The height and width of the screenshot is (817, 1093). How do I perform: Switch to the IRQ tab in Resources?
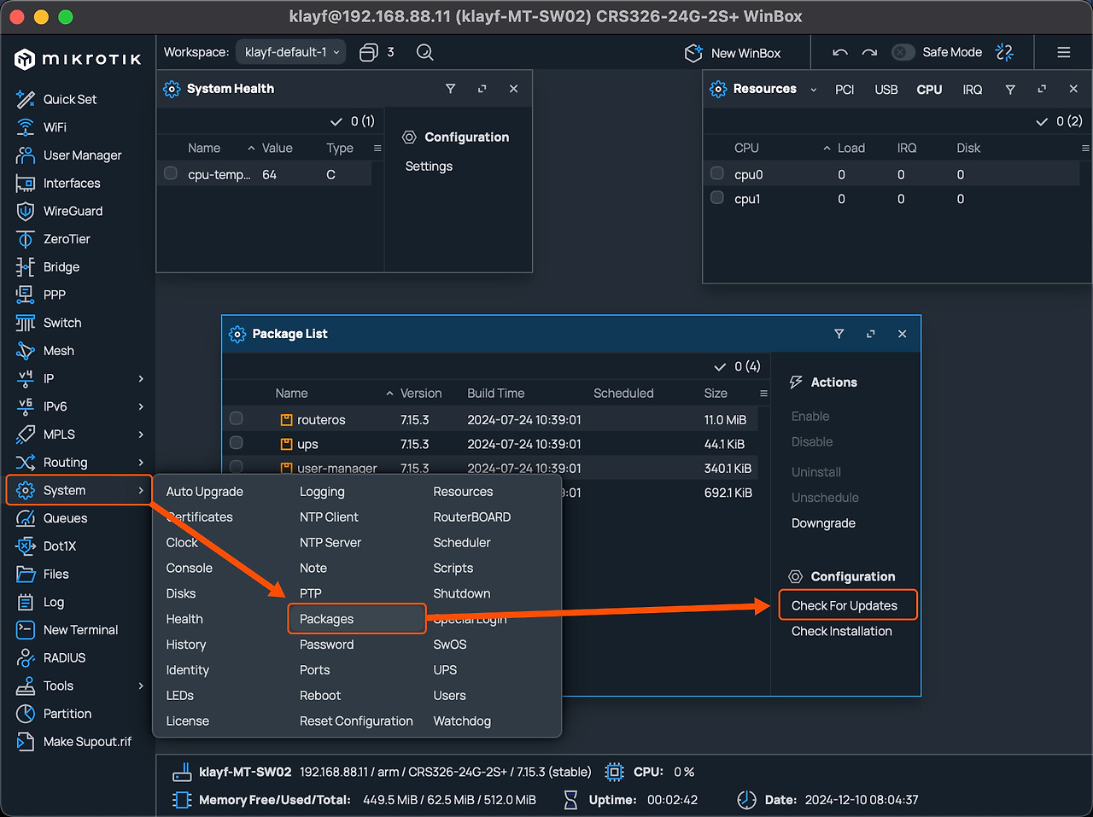click(973, 90)
